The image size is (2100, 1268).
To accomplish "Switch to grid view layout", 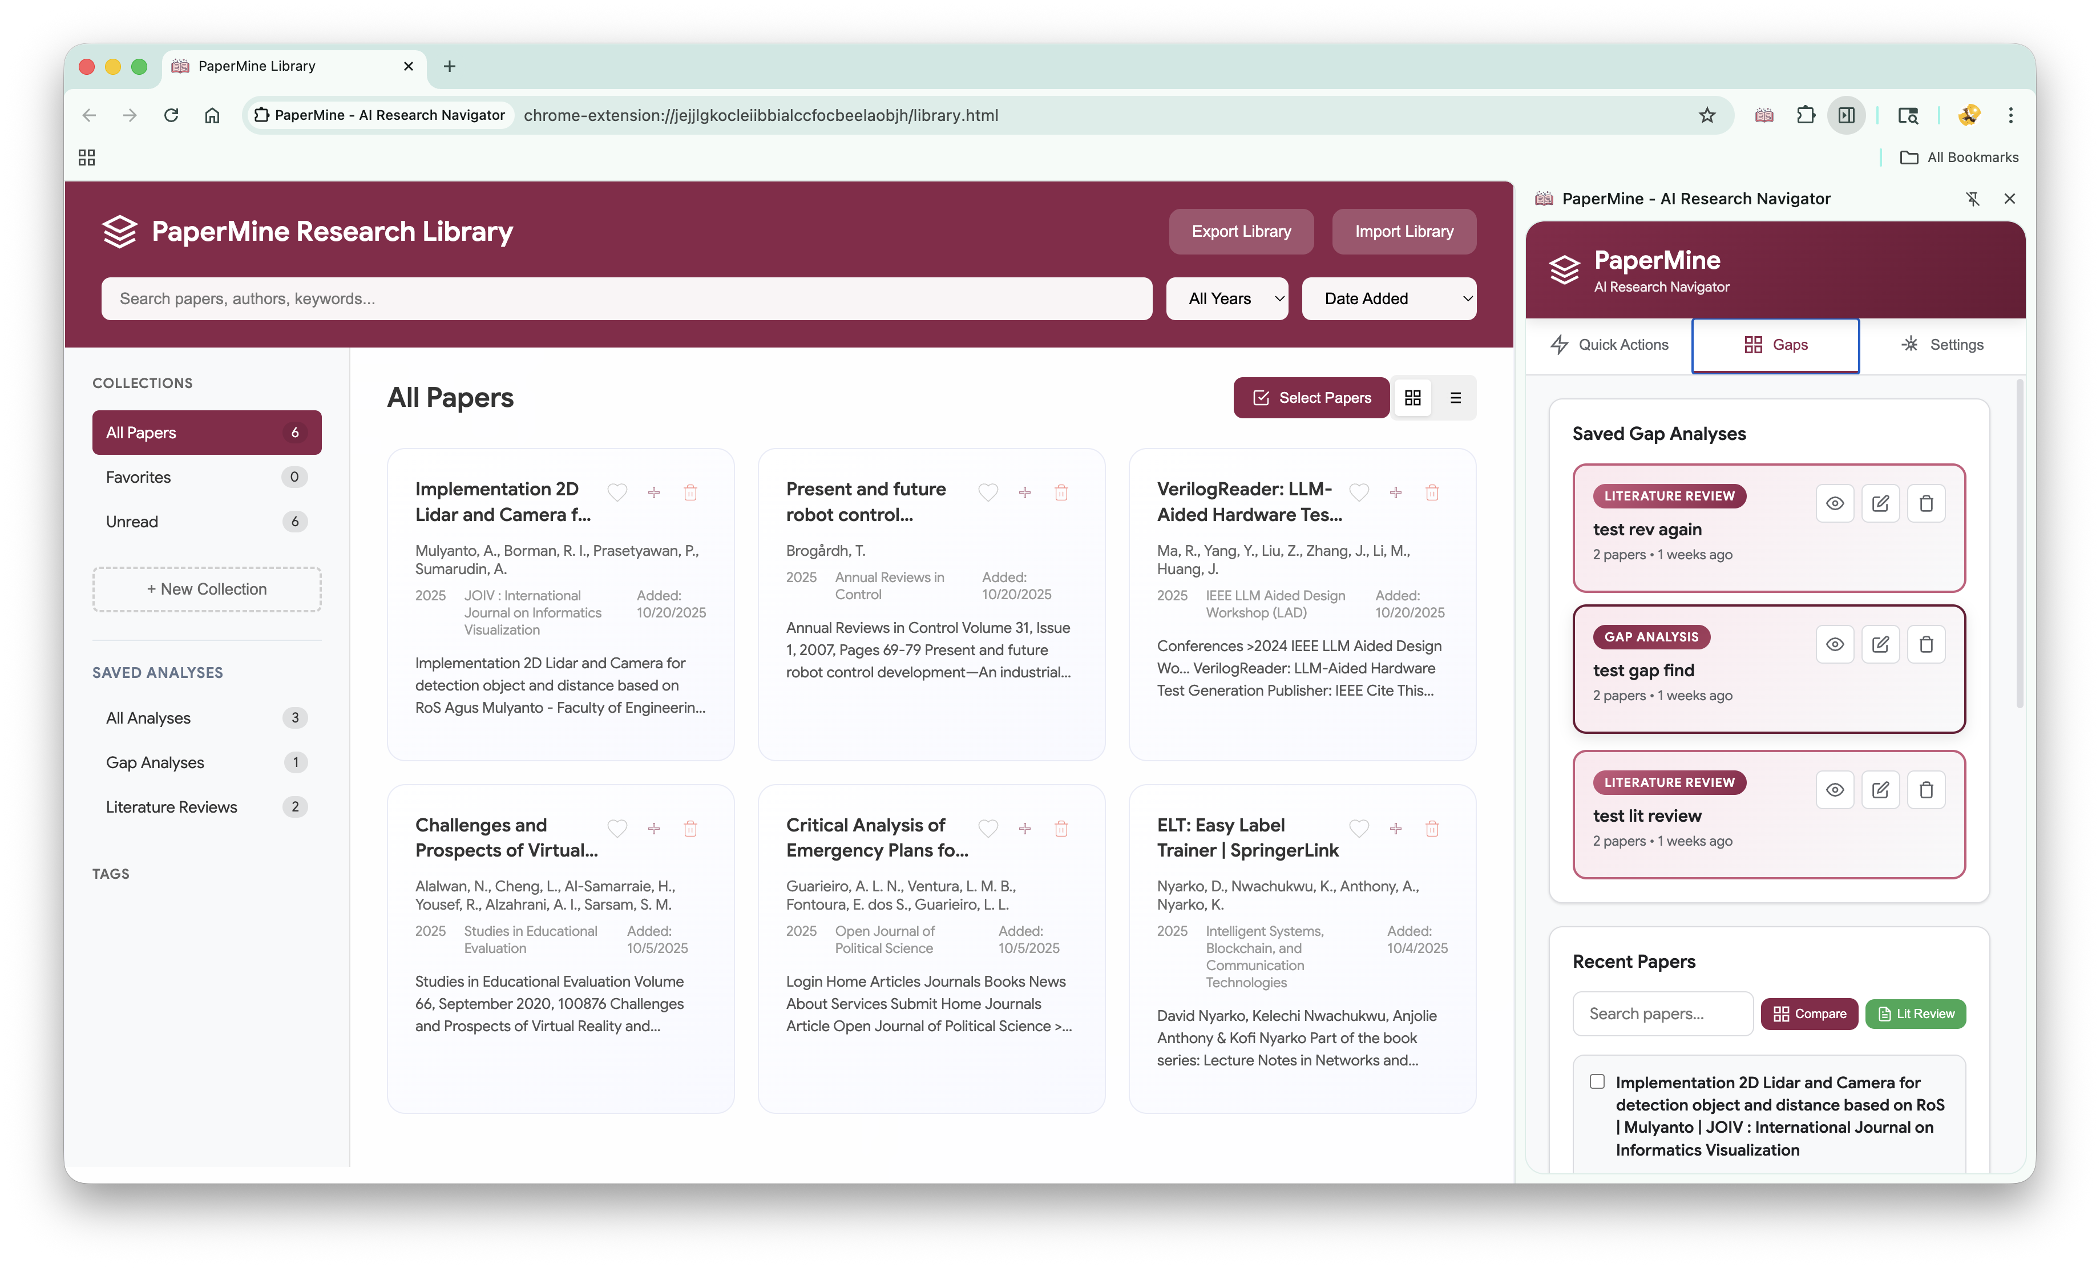I will click(1412, 398).
